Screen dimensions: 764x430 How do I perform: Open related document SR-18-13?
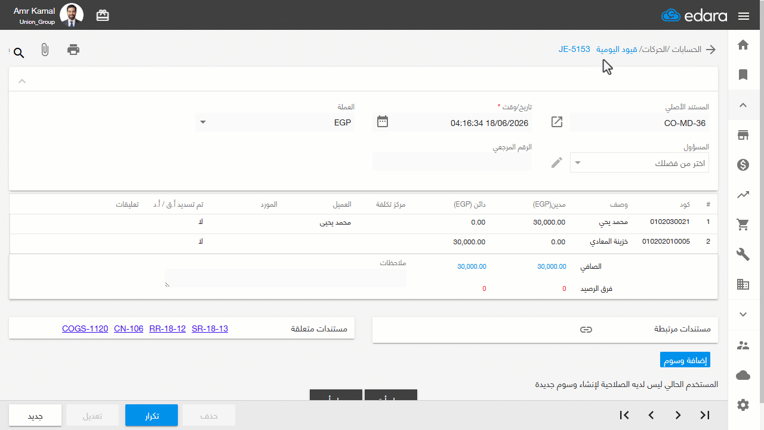click(210, 328)
